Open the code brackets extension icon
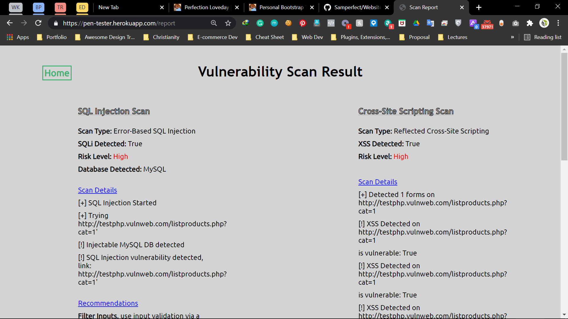This screenshot has width=568, height=319. point(331,23)
